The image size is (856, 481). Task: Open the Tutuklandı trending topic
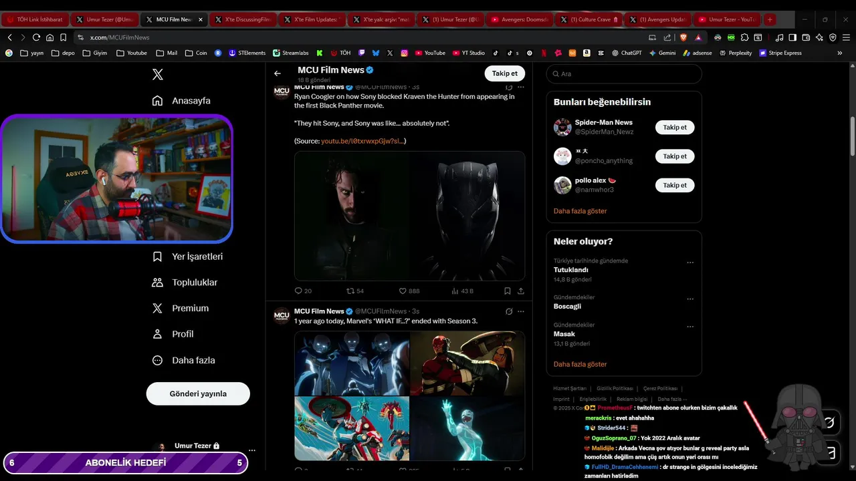coord(570,270)
